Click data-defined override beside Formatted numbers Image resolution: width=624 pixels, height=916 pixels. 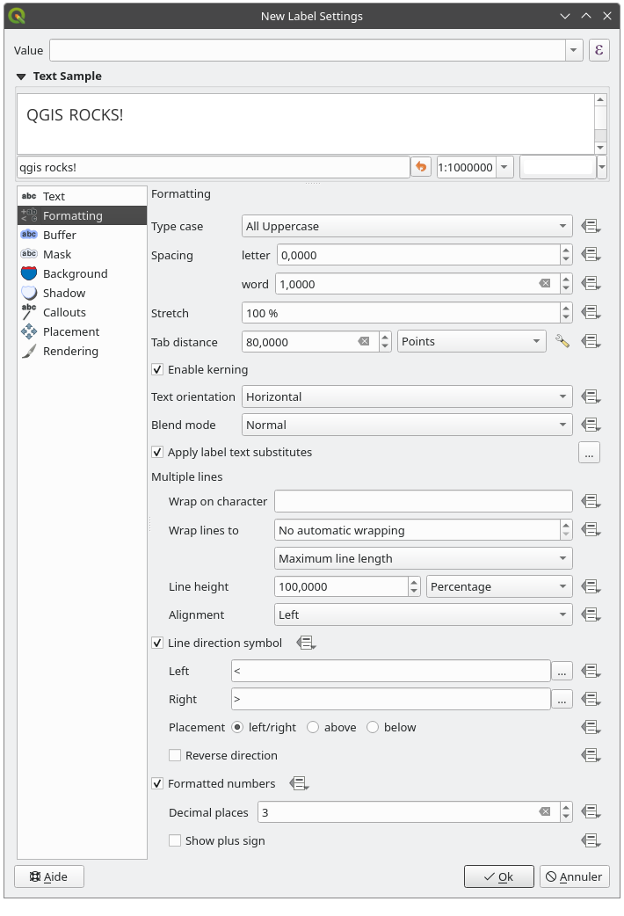(x=299, y=784)
